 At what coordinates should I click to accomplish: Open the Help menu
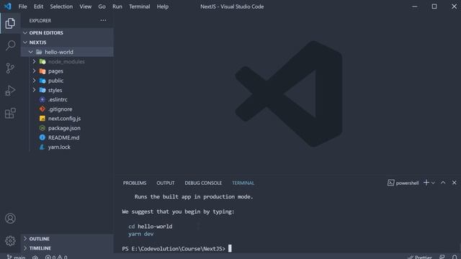tap(162, 6)
